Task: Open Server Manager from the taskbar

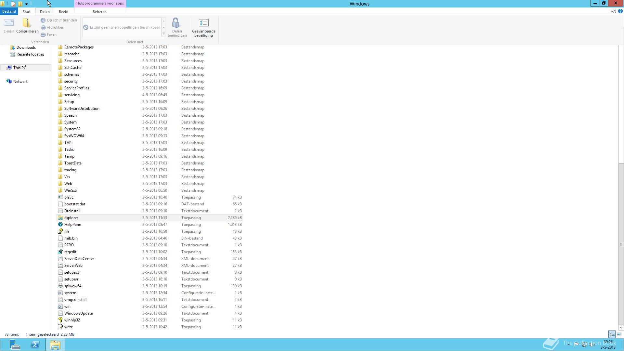Action: click(15, 344)
